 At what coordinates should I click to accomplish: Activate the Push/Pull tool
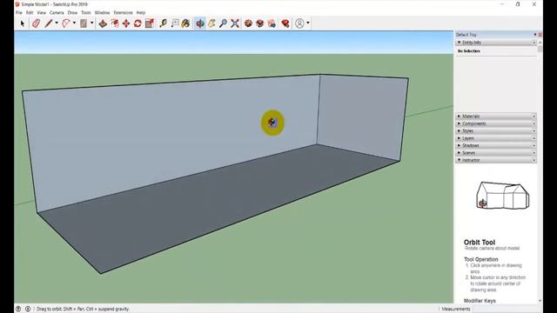pos(103,23)
